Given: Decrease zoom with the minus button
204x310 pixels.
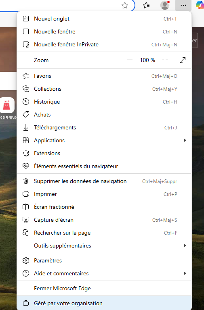Looking at the screenshot, I should click(130, 60).
